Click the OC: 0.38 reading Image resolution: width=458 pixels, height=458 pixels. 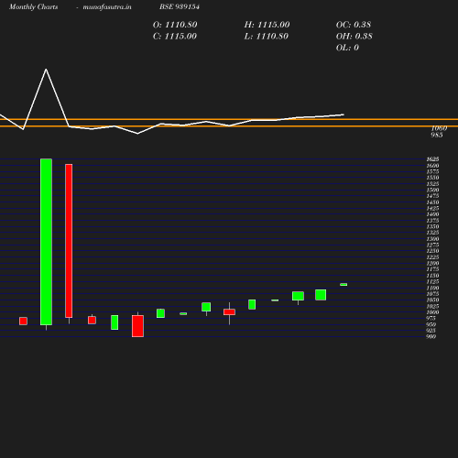[354, 25]
